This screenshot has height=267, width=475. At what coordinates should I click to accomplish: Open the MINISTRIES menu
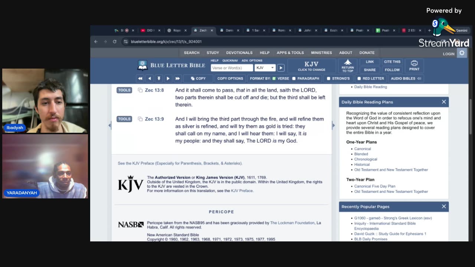(321, 53)
